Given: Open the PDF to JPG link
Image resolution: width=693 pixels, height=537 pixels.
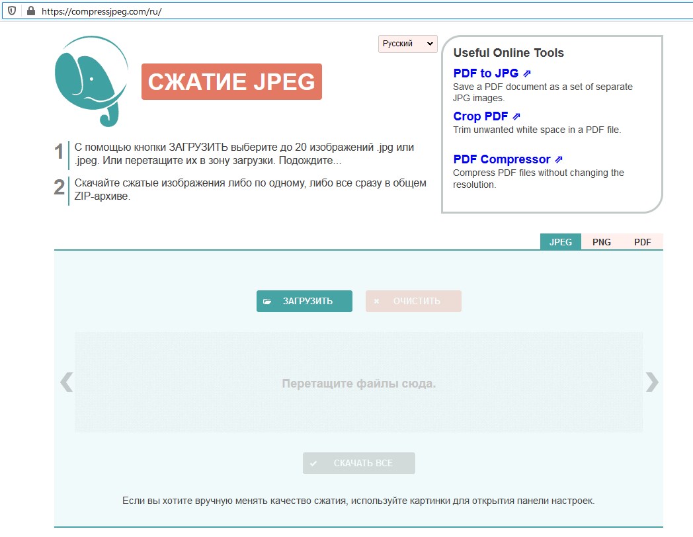Looking at the screenshot, I should click(x=492, y=73).
